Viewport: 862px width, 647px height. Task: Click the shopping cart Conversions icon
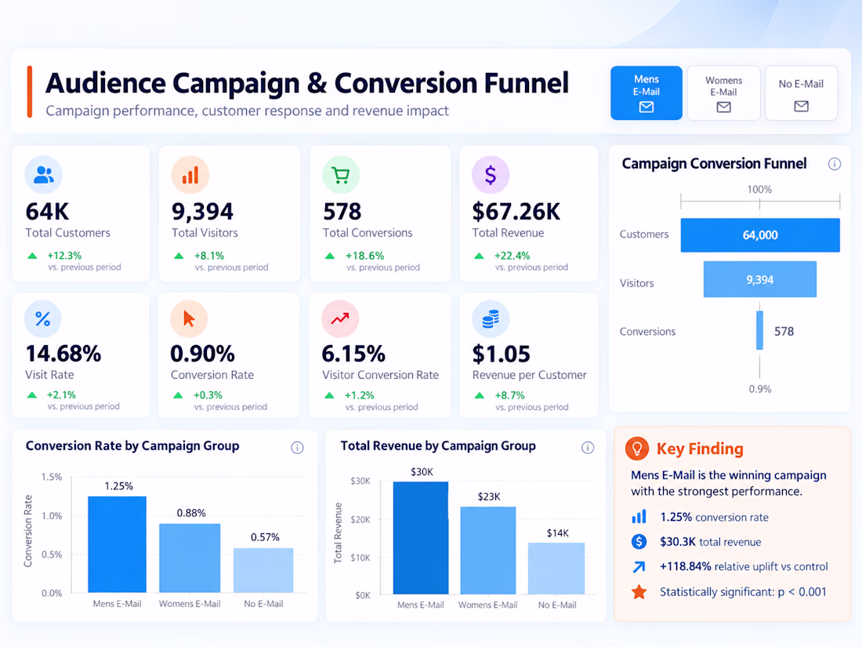click(341, 175)
